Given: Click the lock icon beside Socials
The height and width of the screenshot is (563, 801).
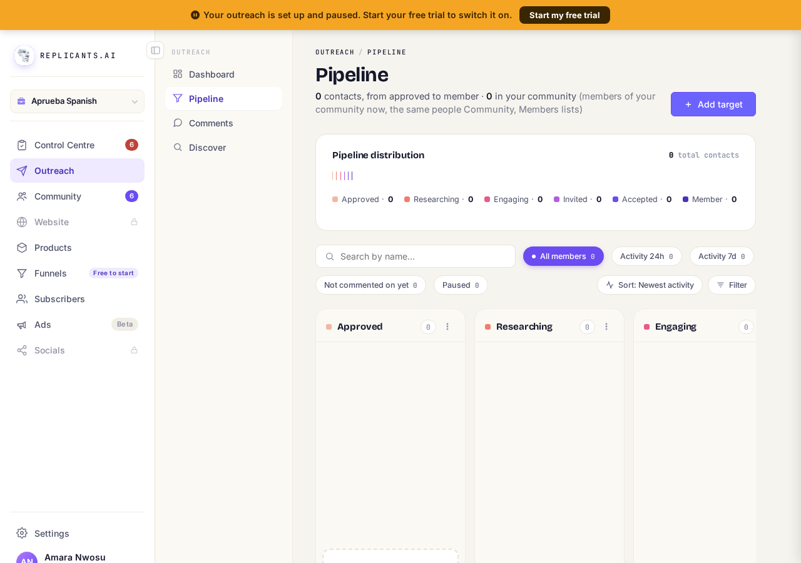Looking at the screenshot, I should 134,350.
